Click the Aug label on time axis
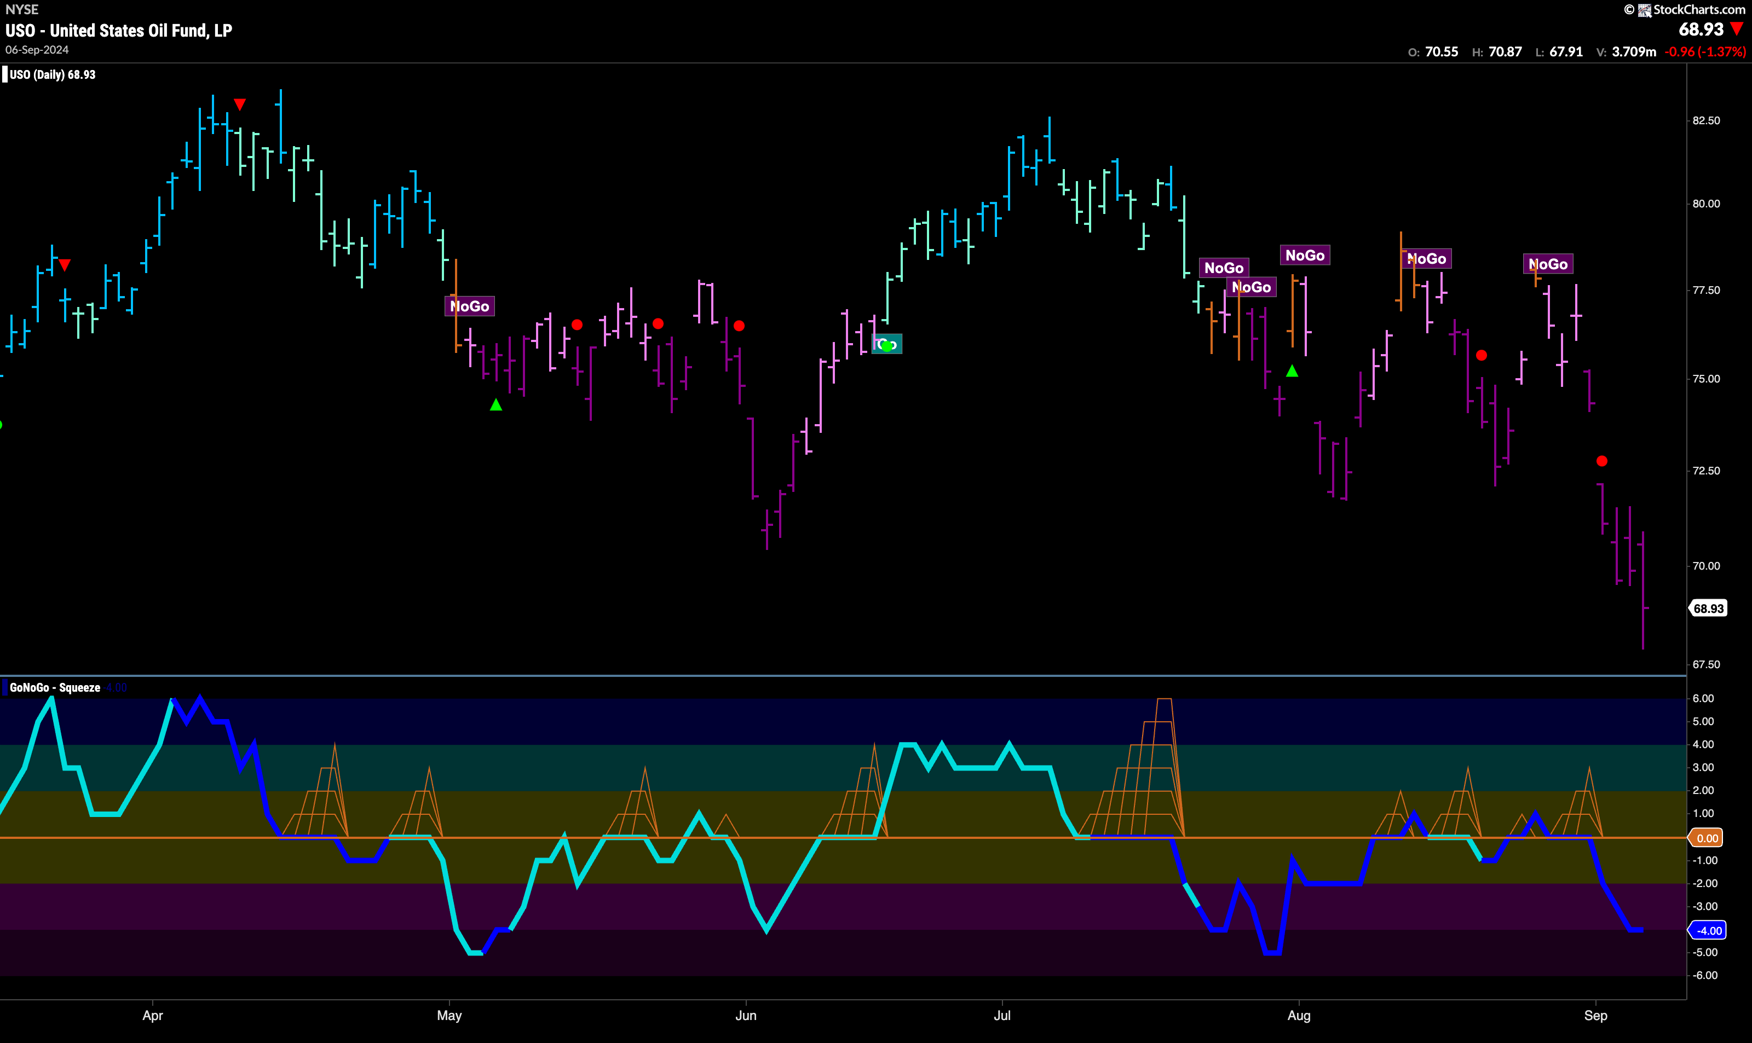 click(1299, 1016)
